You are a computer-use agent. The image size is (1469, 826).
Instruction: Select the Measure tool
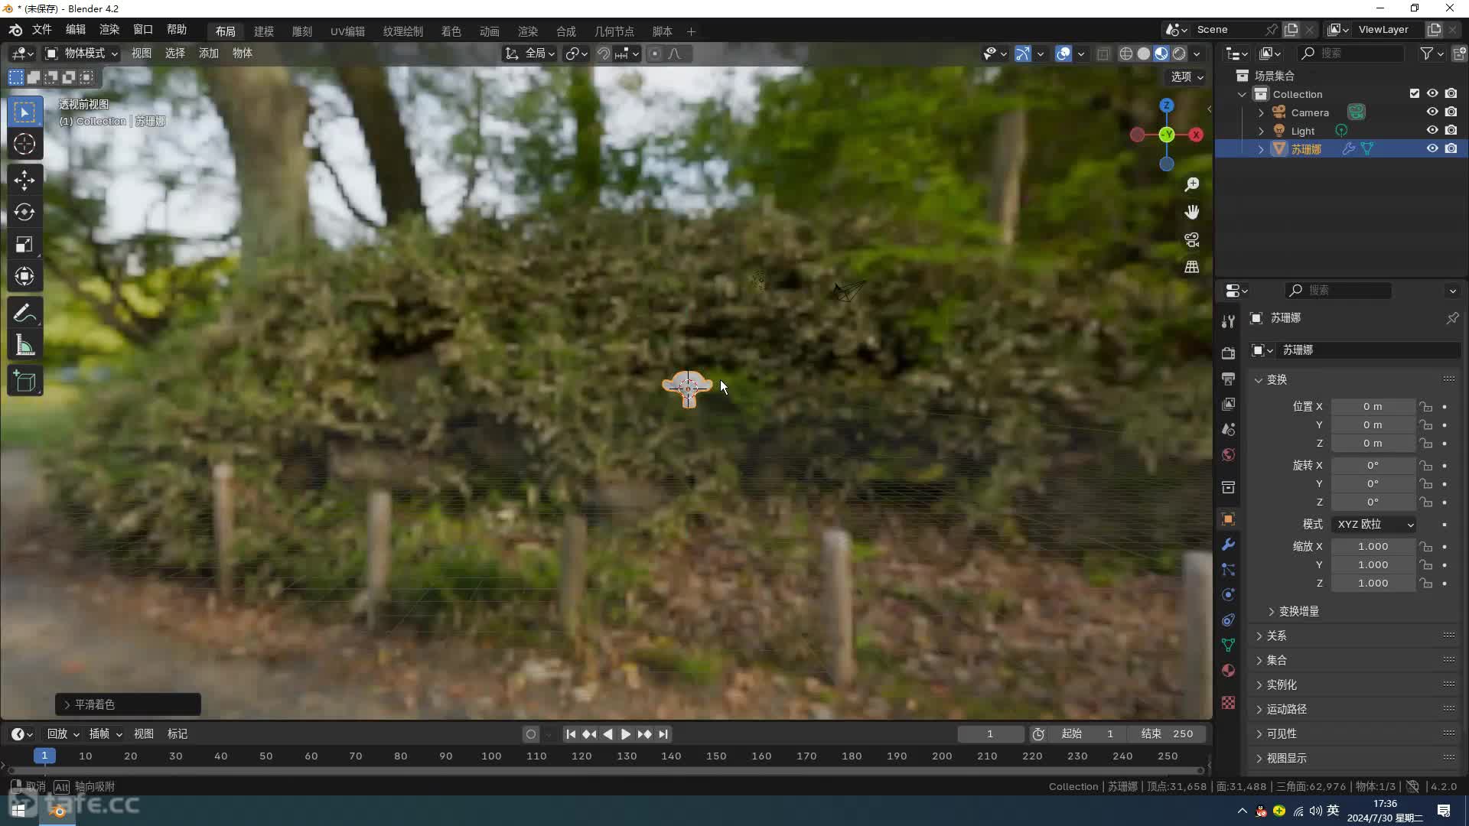[x=24, y=346]
